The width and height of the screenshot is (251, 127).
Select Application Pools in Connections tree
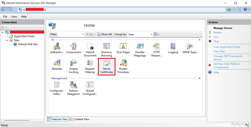click(24, 36)
